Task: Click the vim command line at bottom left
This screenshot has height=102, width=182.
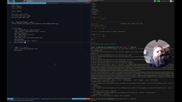Action: 20,100
